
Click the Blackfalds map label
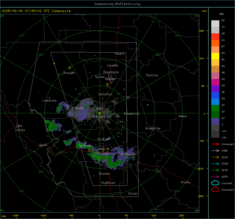(111, 72)
